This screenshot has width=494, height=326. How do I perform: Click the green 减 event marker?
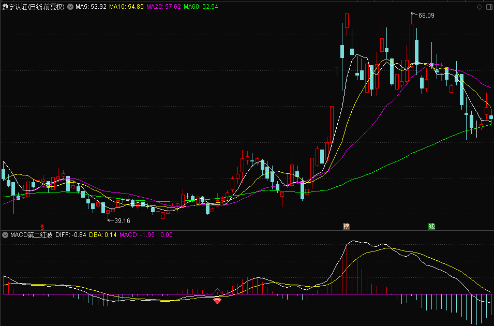coord(431,226)
